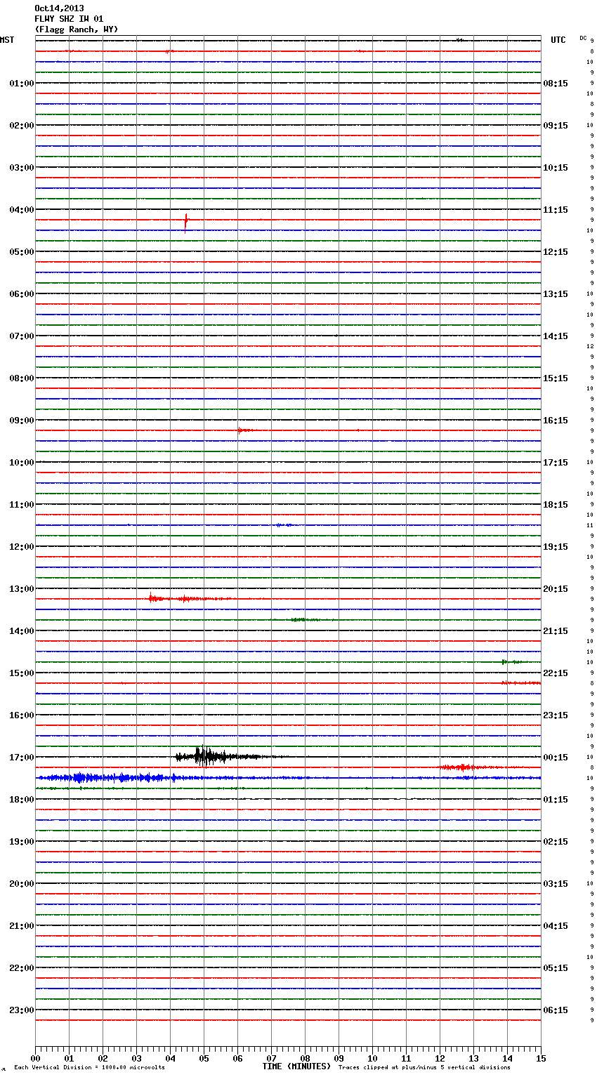
Task: Click the 05 tick on the minutes axis
Action: click(204, 1059)
